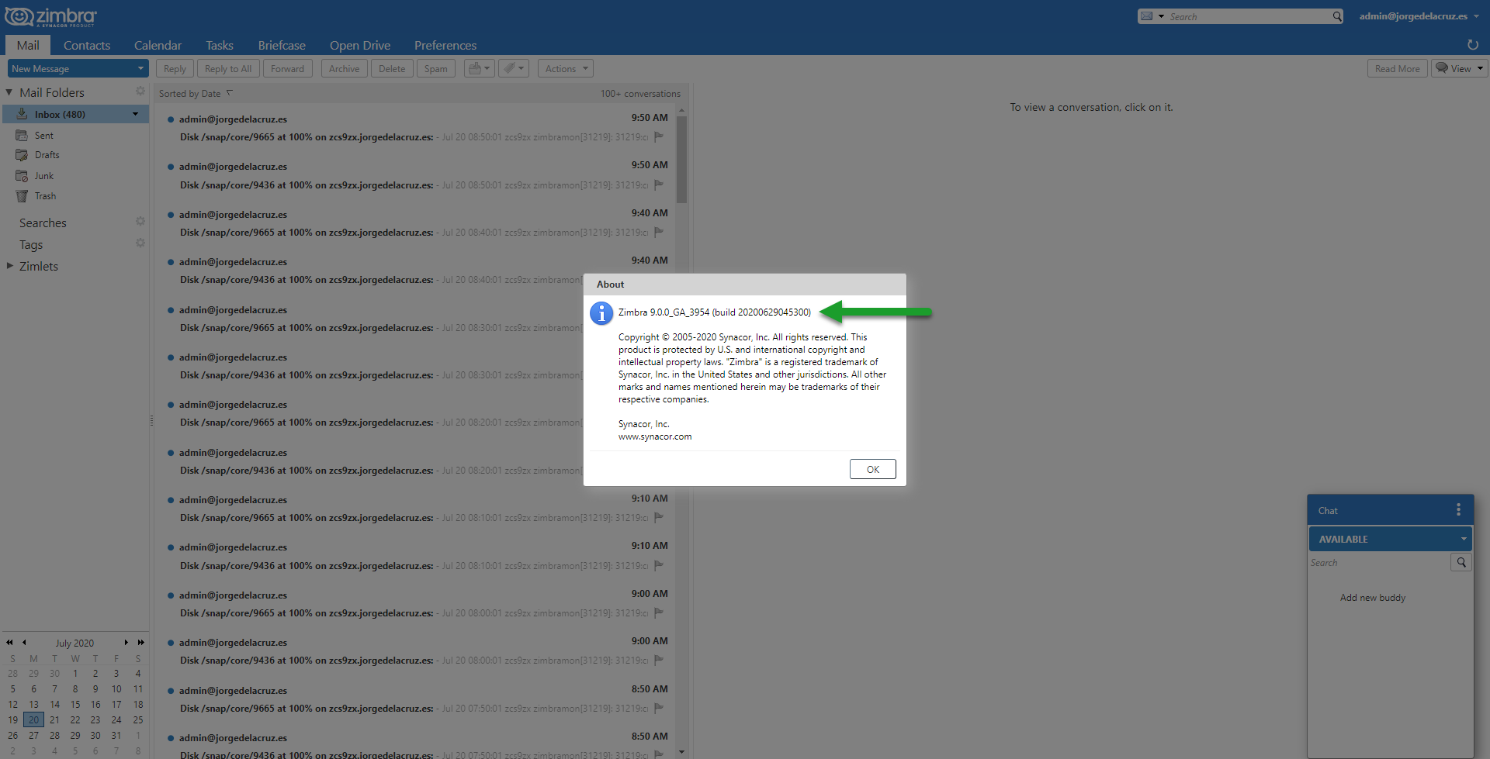Go to next year in mini calendar
The image size is (1490, 759).
pos(140,643)
